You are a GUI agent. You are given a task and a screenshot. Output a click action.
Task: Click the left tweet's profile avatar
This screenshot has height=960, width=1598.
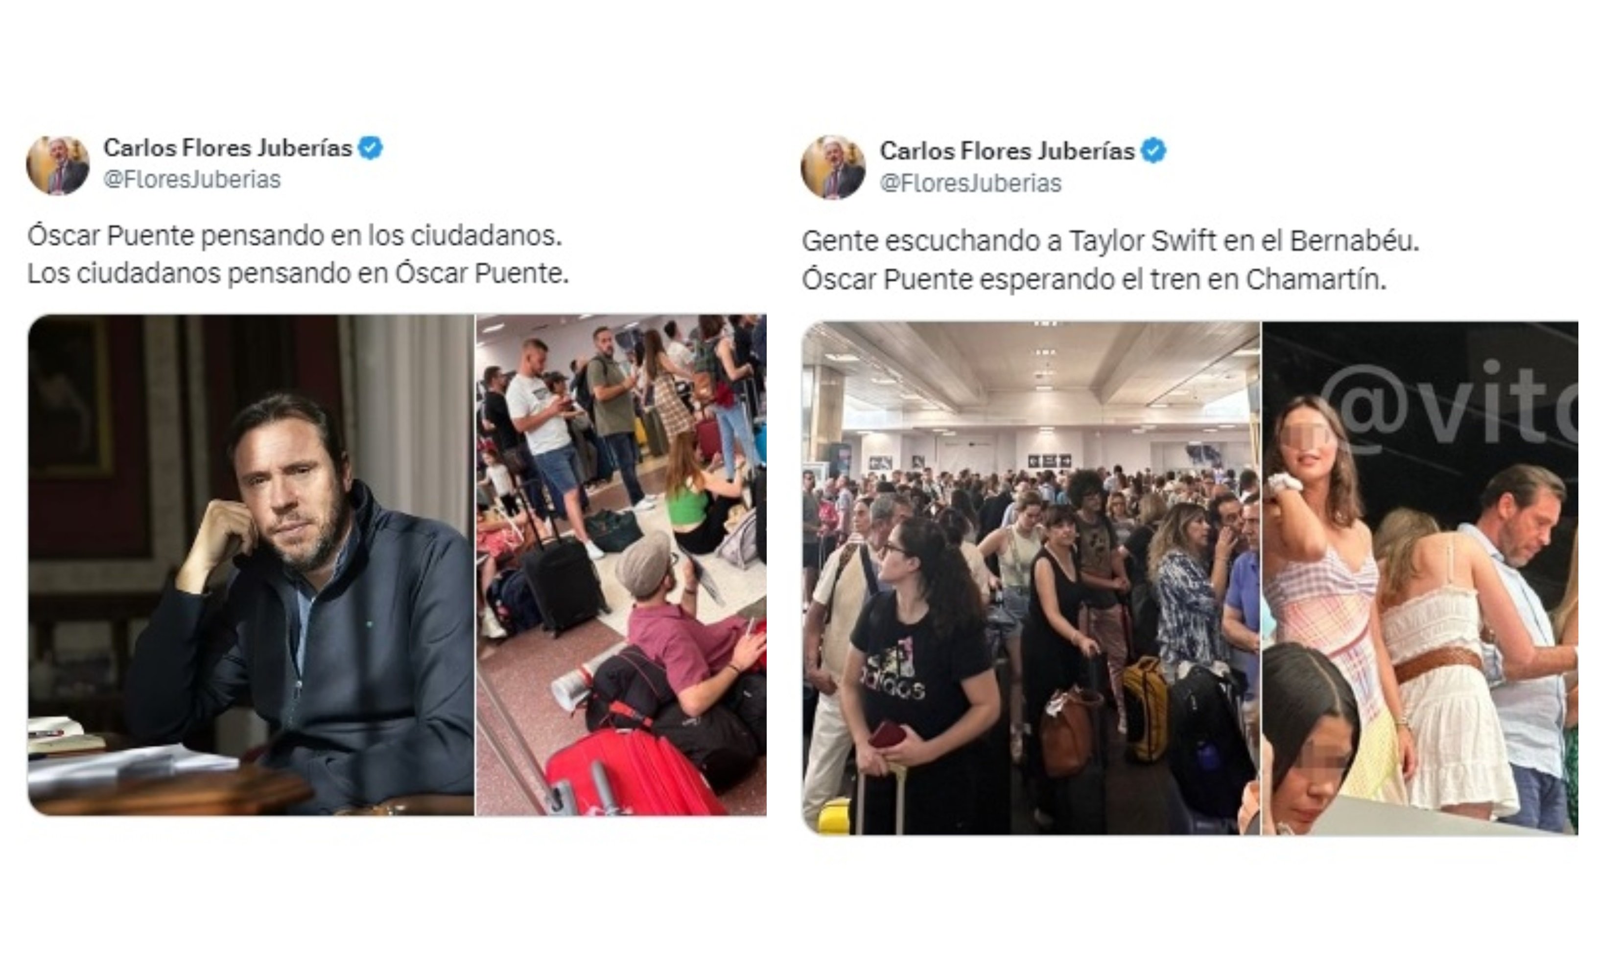(58, 165)
